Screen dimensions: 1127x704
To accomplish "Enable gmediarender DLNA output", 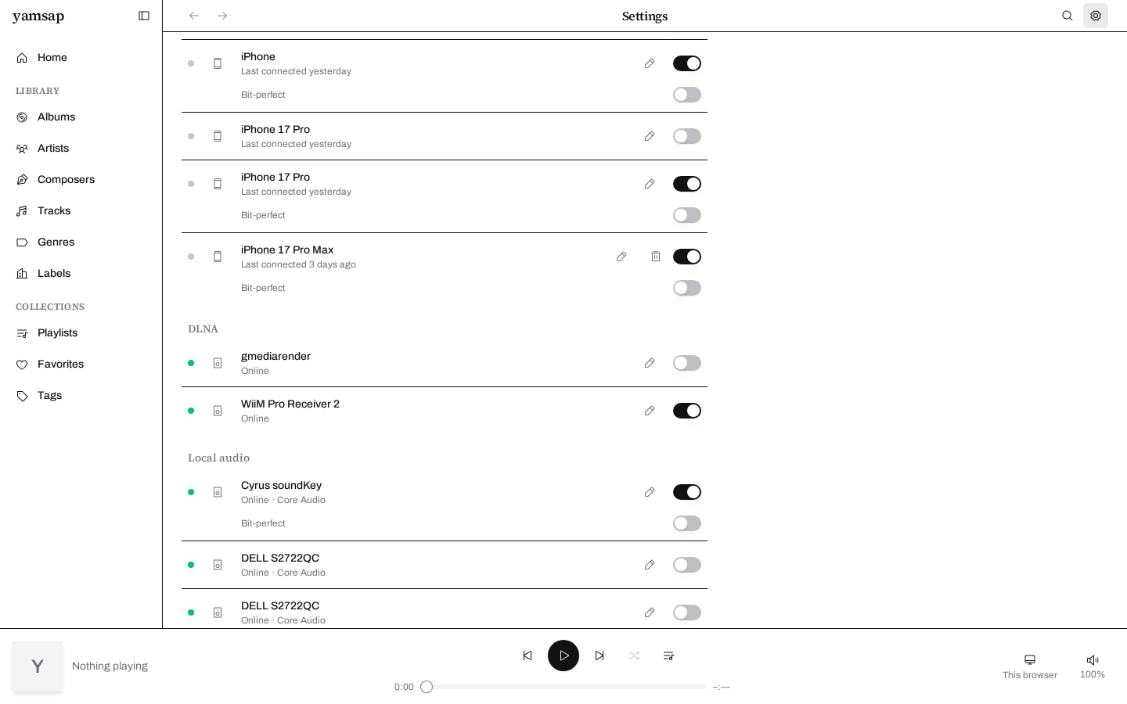I will [687, 363].
